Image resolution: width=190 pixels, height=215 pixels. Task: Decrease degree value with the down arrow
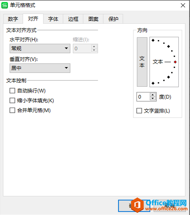(153, 98)
